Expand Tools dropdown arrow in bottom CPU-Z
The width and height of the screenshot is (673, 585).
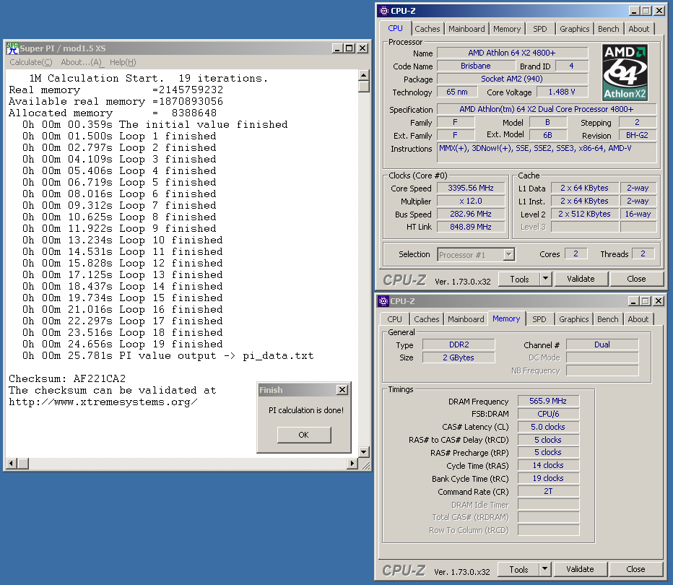tap(544, 570)
